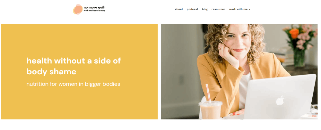Click the flower vase in the photo
This screenshot has height=130, width=321.
click(x=299, y=59)
